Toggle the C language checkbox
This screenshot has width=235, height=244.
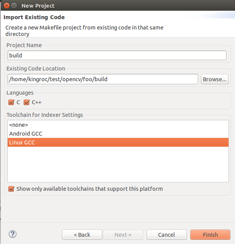click(x=11, y=102)
